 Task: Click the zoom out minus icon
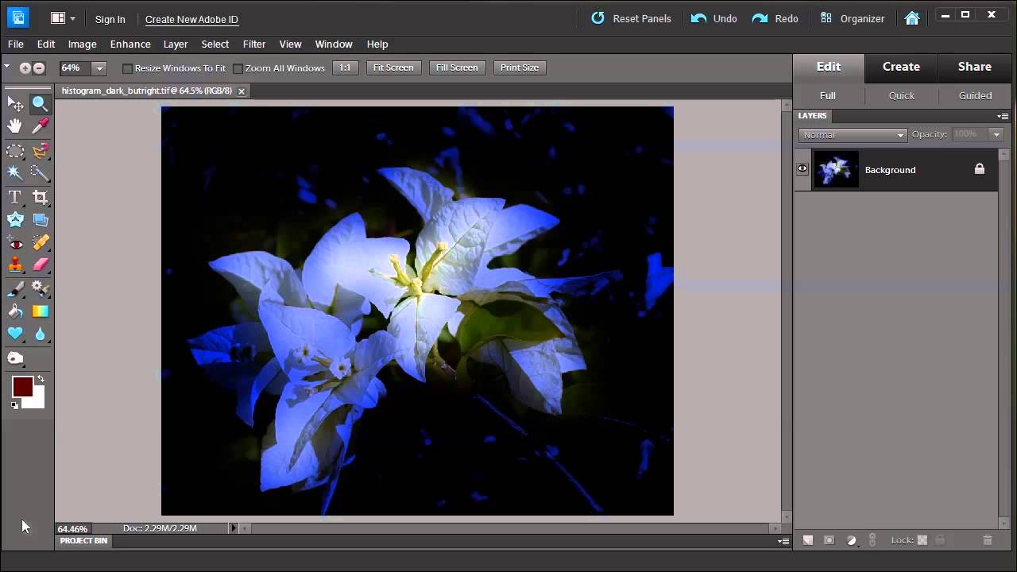(x=38, y=68)
